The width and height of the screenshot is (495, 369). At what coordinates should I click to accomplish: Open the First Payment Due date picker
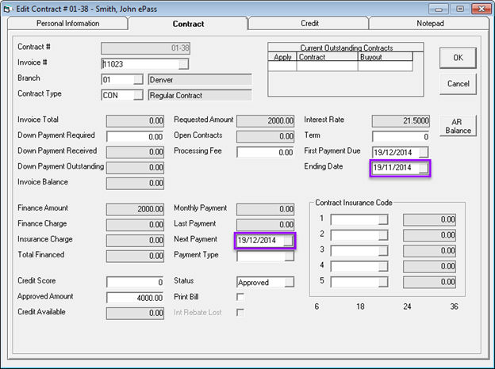tap(424, 153)
